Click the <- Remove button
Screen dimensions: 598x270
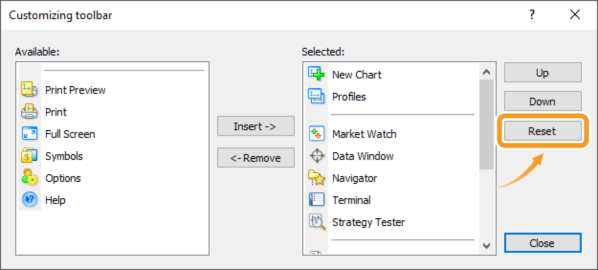click(256, 158)
